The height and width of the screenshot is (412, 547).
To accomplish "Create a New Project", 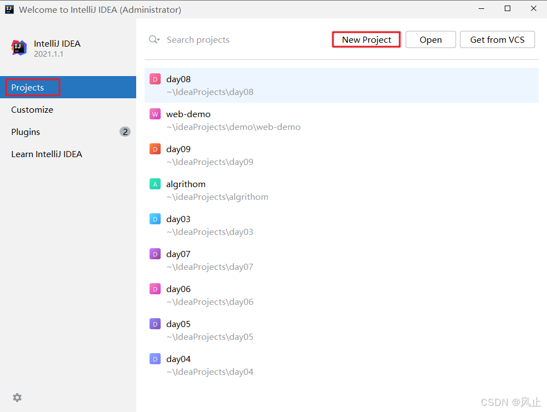I will coord(366,39).
